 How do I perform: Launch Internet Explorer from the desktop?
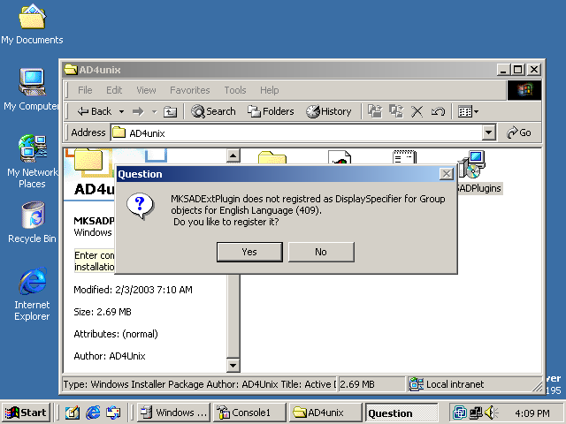click(x=32, y=294)
